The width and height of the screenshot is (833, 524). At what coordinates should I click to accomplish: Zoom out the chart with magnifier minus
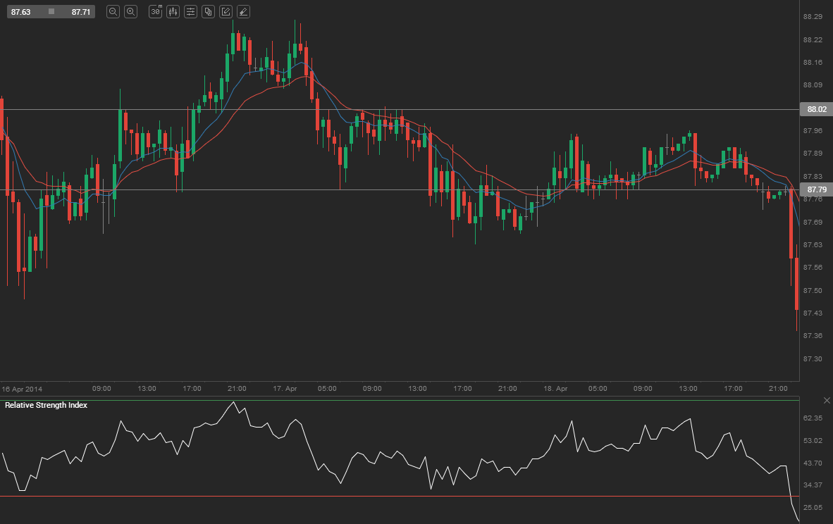click(x=113, y=11)
